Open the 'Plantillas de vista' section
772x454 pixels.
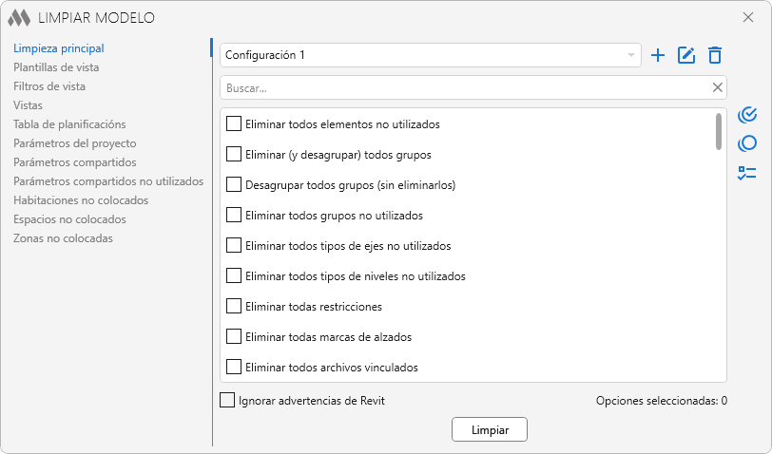pyautogui.click(x=56, y=67)
